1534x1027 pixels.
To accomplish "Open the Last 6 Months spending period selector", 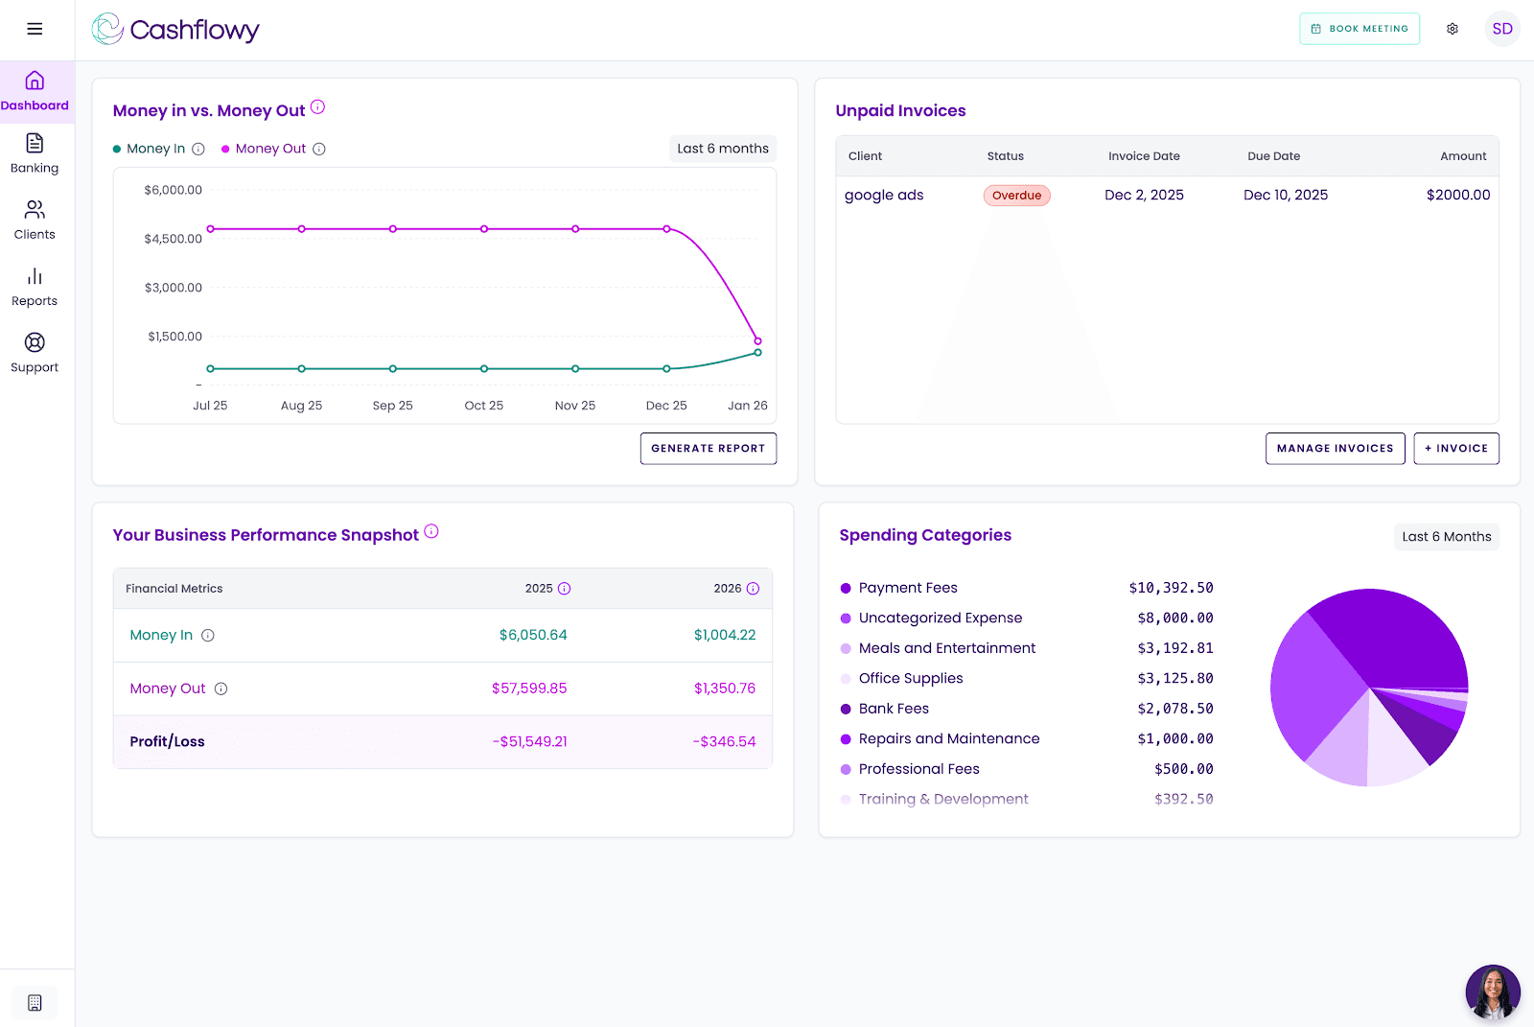I will click(1446, 536).
